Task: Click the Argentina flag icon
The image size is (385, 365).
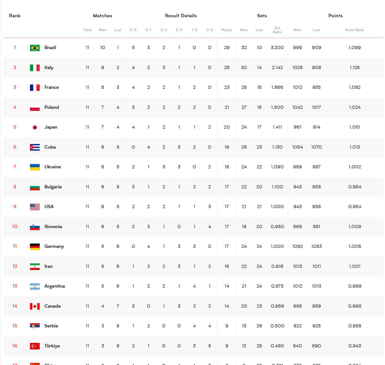Action: click(x=35, y=286)
